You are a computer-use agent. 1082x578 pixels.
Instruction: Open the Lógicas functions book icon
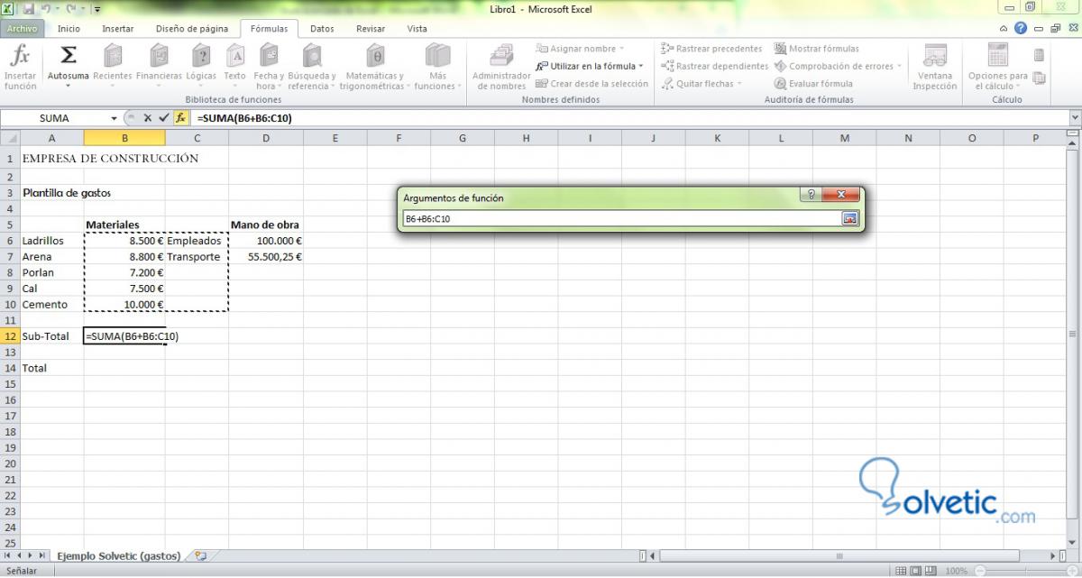(201, 56)
